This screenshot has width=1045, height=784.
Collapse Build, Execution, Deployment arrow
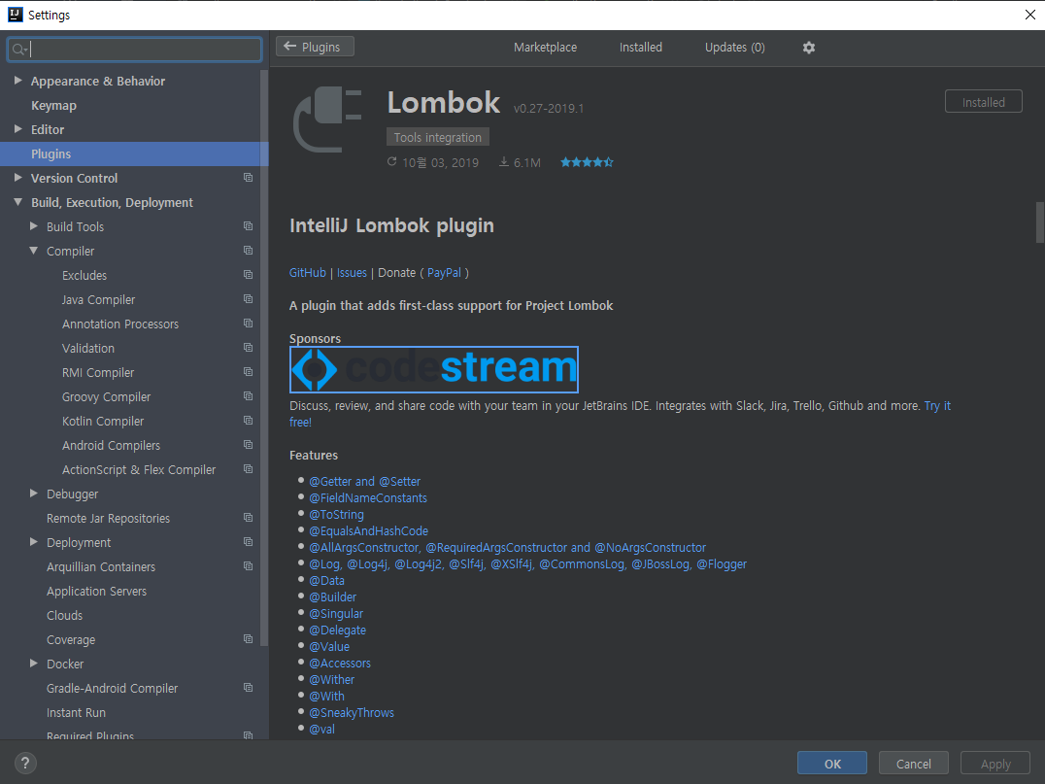[x=18, y=202]
